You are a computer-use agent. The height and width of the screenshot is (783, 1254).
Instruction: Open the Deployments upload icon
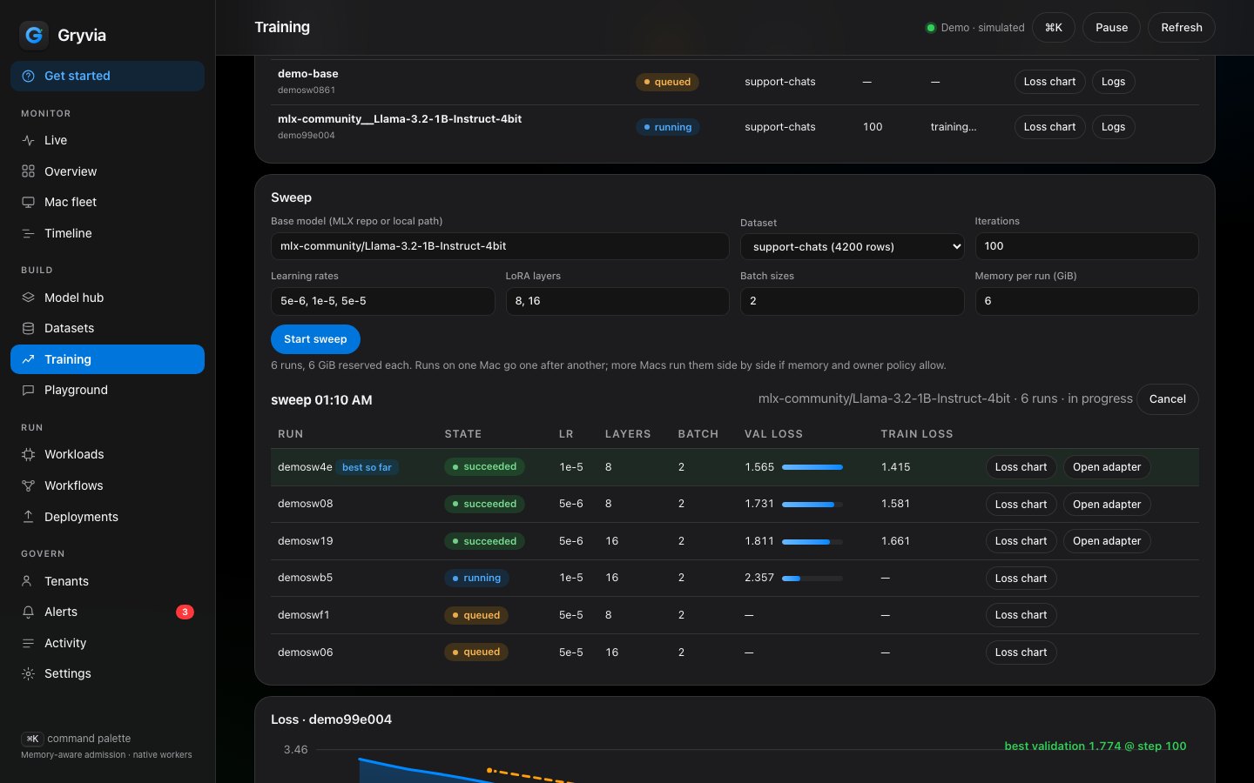(x=29, y=517)
